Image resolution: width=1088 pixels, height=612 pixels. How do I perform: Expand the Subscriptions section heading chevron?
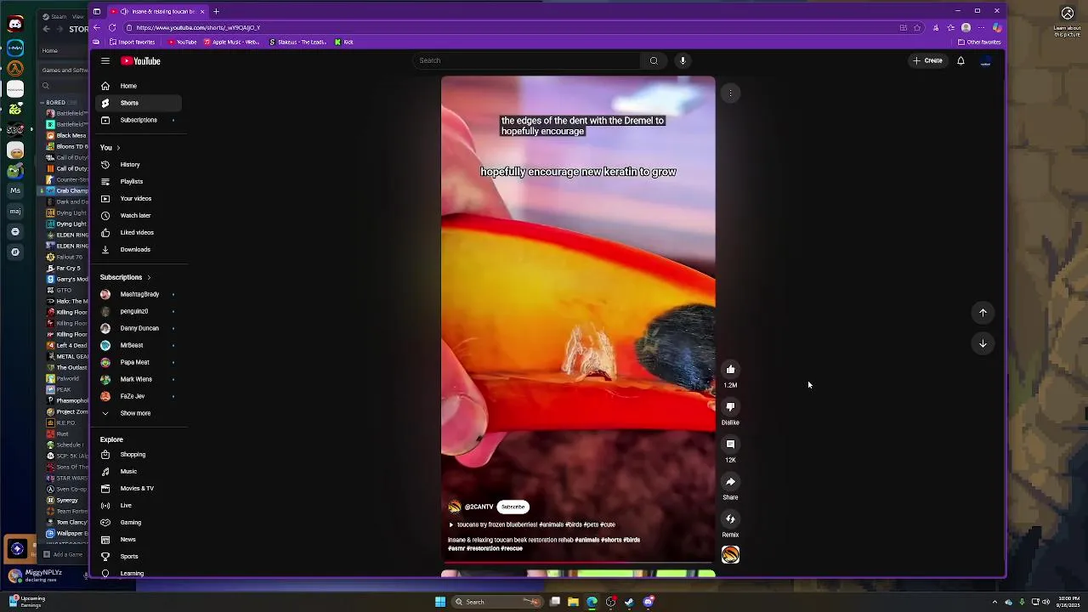149,277
